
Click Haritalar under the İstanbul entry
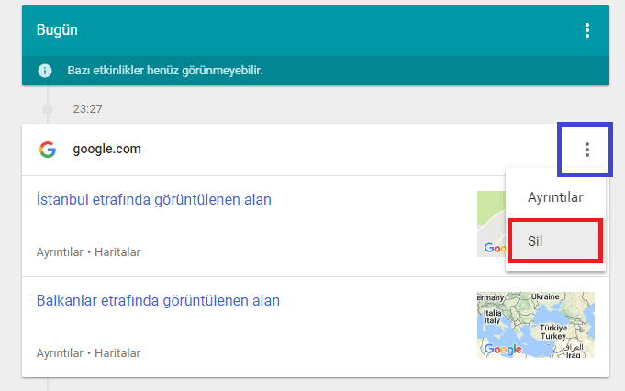pyautogui.click(x=117, y=251)
